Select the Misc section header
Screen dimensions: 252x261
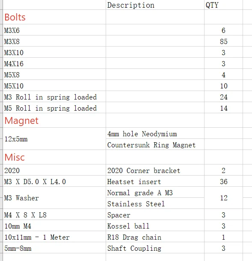(x=54, y=157)
